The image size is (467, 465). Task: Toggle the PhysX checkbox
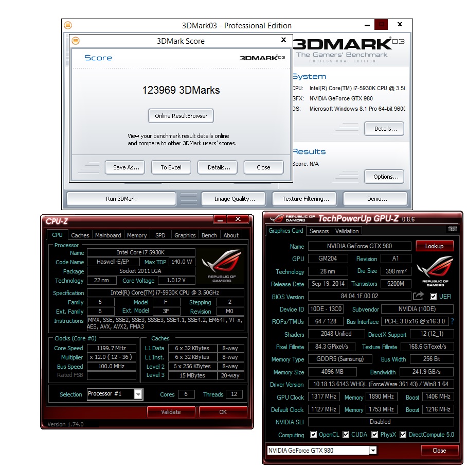coord(374,434)
